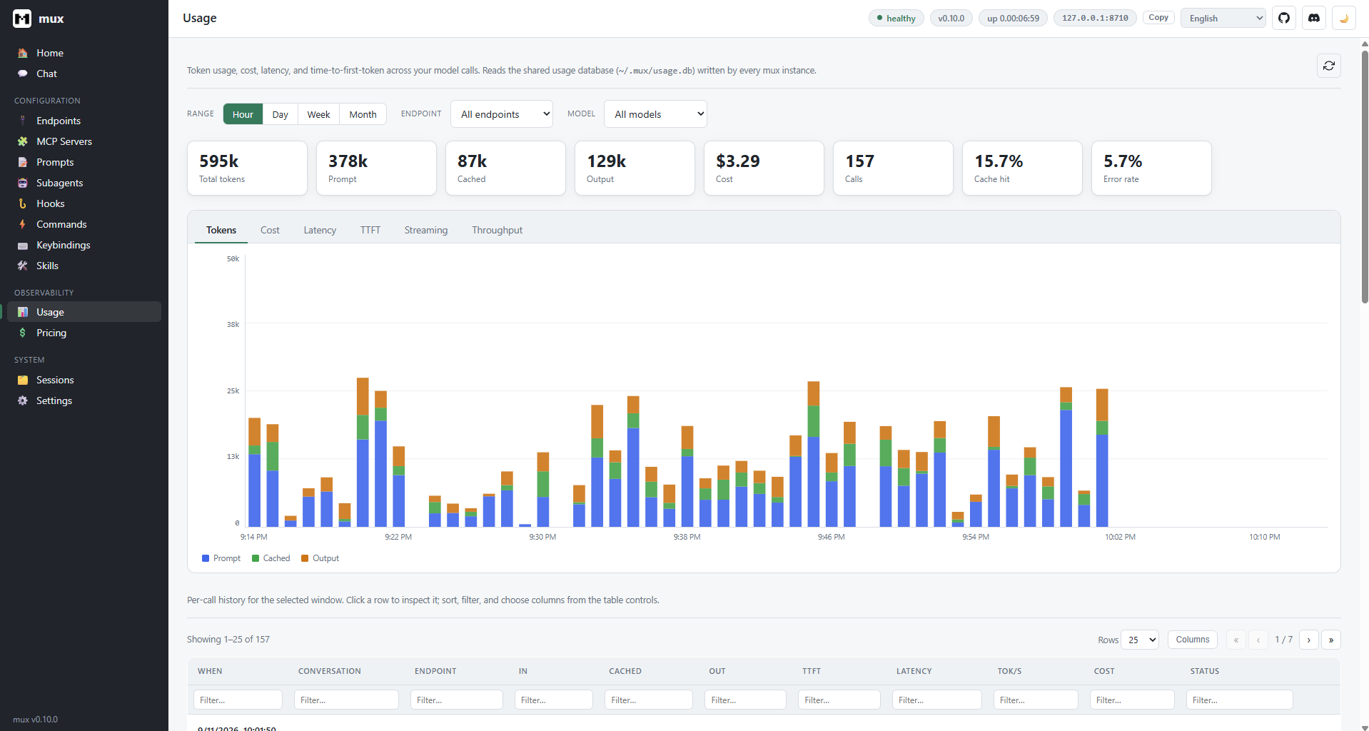1369x731 pixels.
Task: Open the All endpoints dropdown
Action: coord(502,114)
